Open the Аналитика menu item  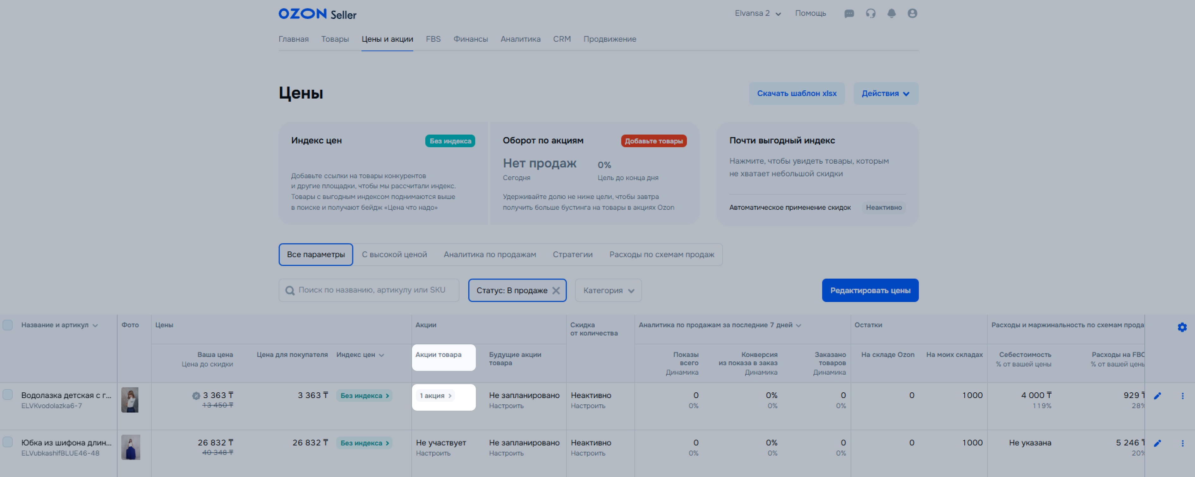point(520,39)
